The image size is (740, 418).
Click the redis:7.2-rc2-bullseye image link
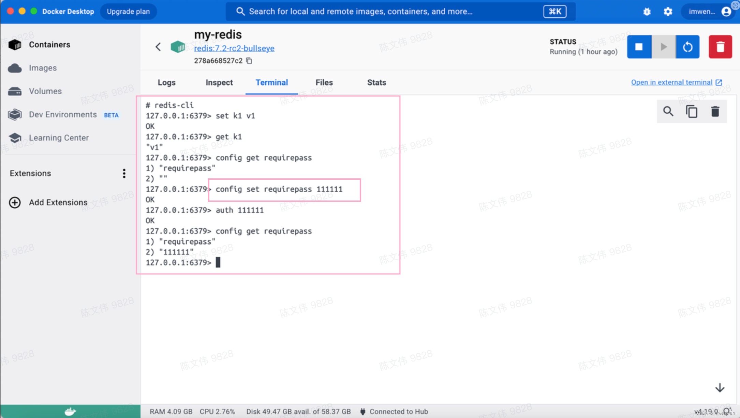pos(234,48)
